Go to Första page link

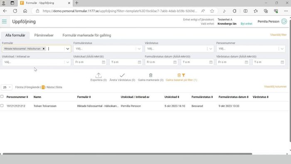pyautogui.click(x=19, y=87)
